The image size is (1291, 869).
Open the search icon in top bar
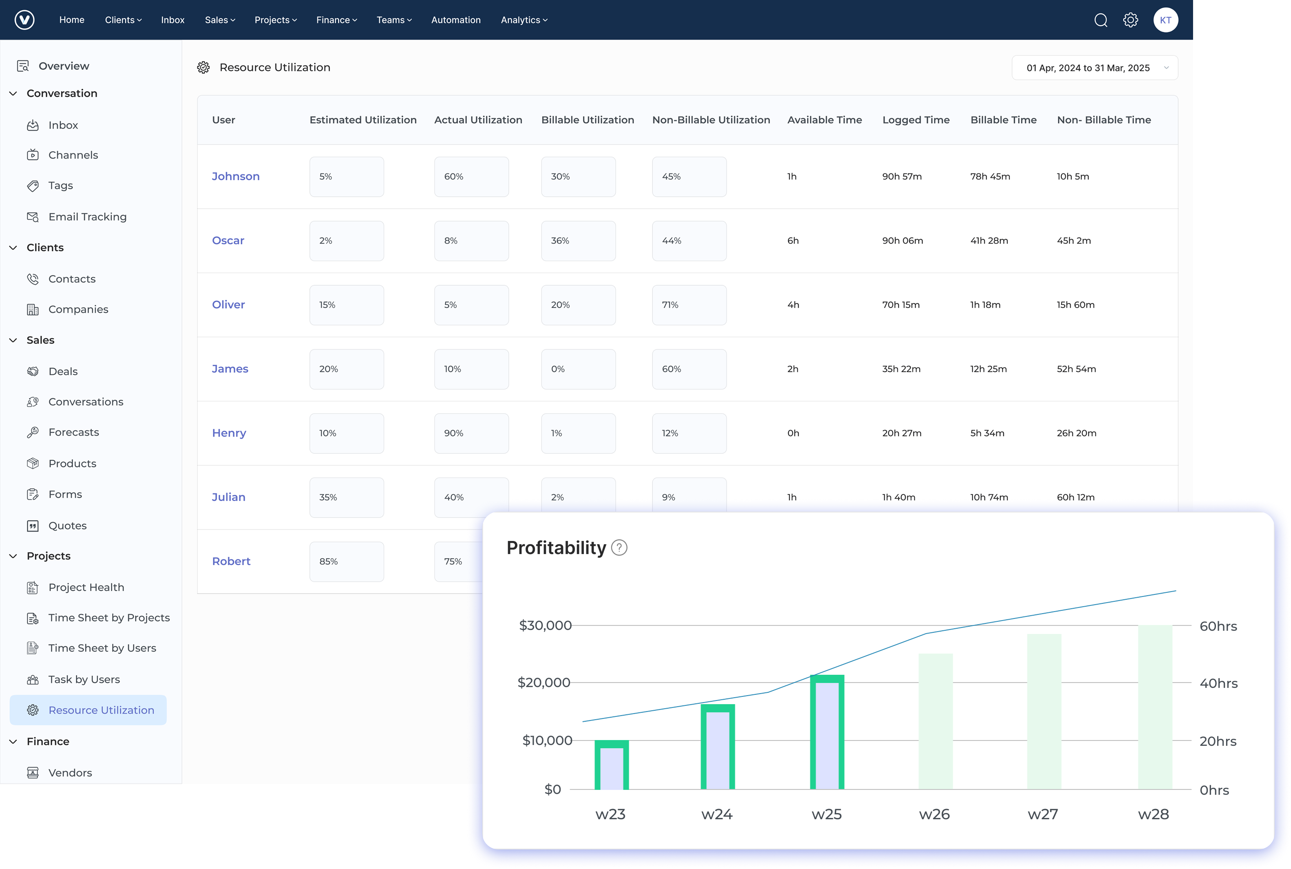click(x=1101, y=20)
